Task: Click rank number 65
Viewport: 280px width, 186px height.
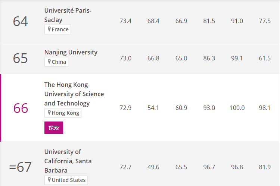Action: coord(21,58)
